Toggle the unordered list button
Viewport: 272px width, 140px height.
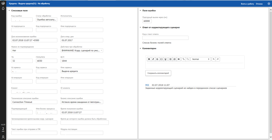pos(170,59)
